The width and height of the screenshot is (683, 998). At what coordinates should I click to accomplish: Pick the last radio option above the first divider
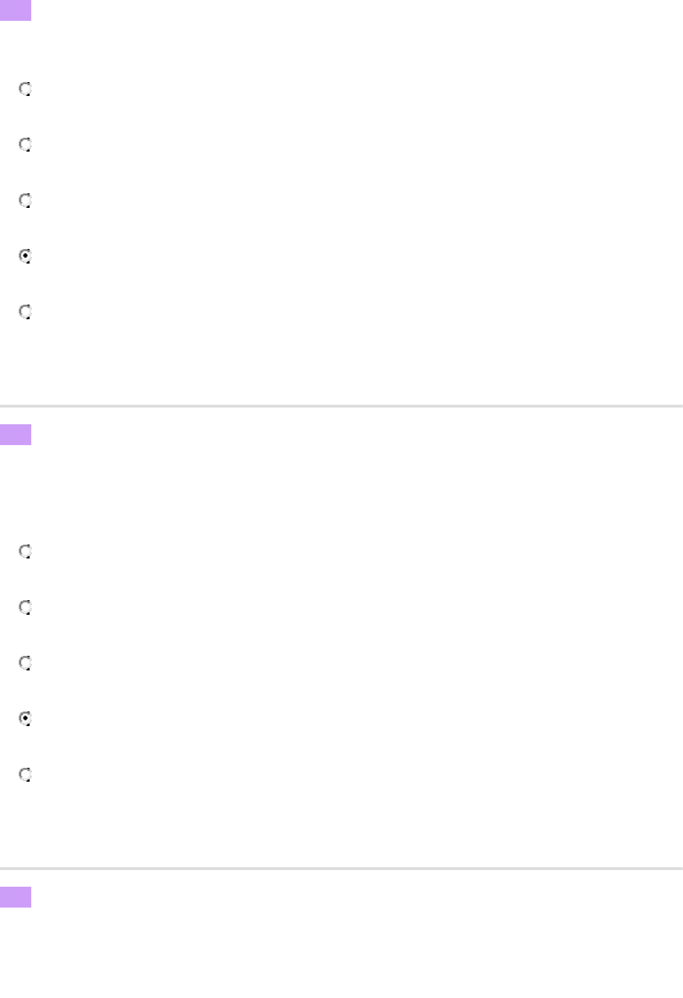[26, 312]
